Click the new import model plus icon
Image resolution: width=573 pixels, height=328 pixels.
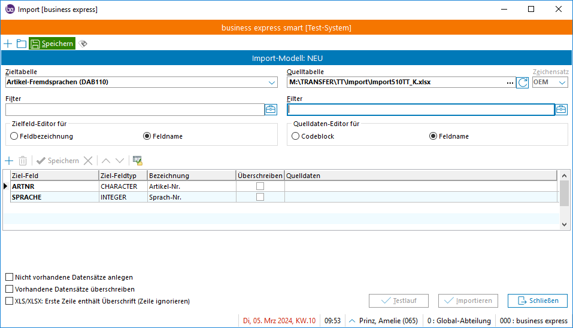(8, 44)
